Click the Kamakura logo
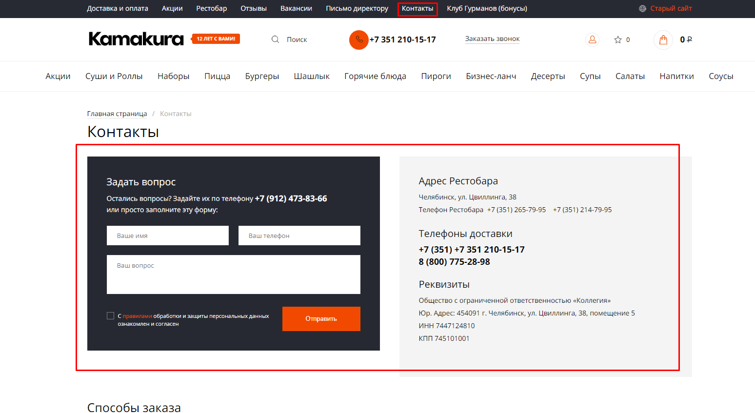Viewport: 755px width, 413px height. [136, 39]
